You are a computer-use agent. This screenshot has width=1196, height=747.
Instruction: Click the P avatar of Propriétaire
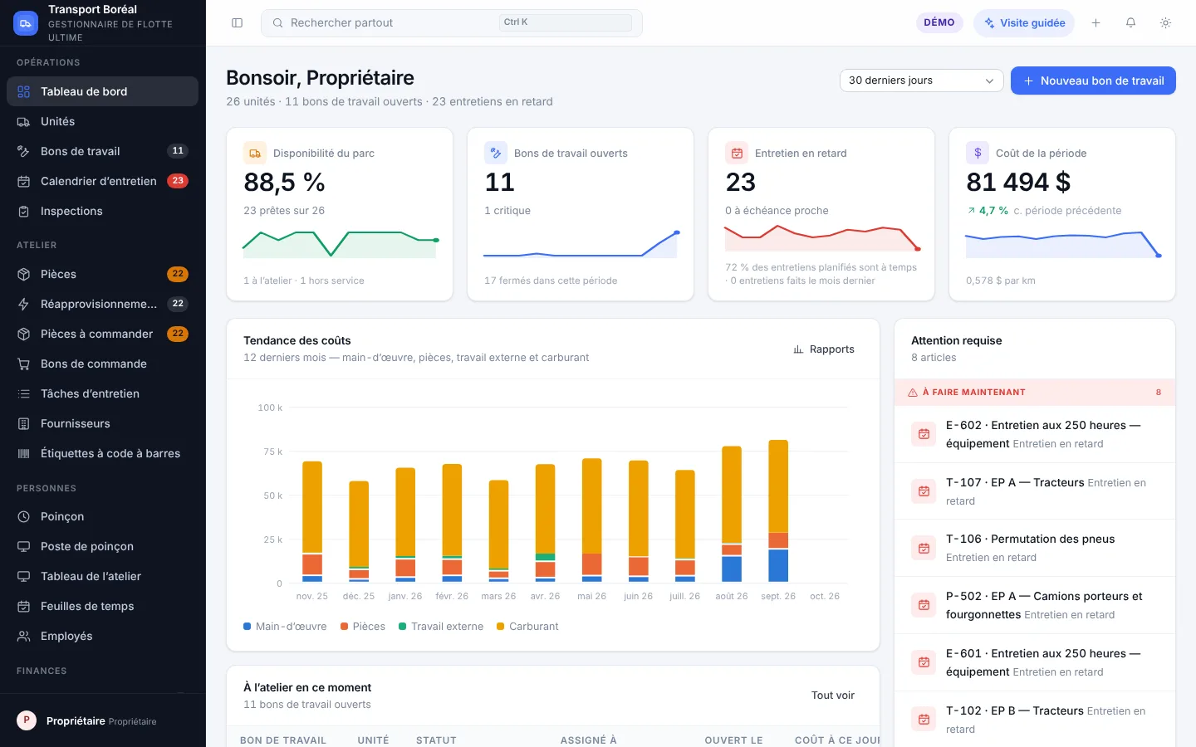click(27, 720)
